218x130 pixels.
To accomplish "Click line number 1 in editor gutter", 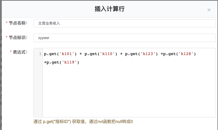I will tap(40, 54).
